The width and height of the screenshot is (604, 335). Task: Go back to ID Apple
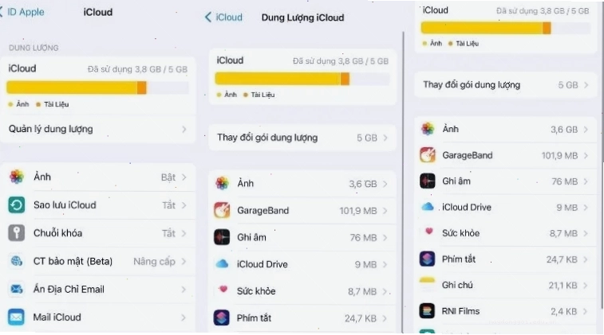tap(22, 12)
